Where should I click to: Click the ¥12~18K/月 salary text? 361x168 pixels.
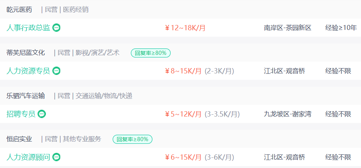(x=185, y=28)
